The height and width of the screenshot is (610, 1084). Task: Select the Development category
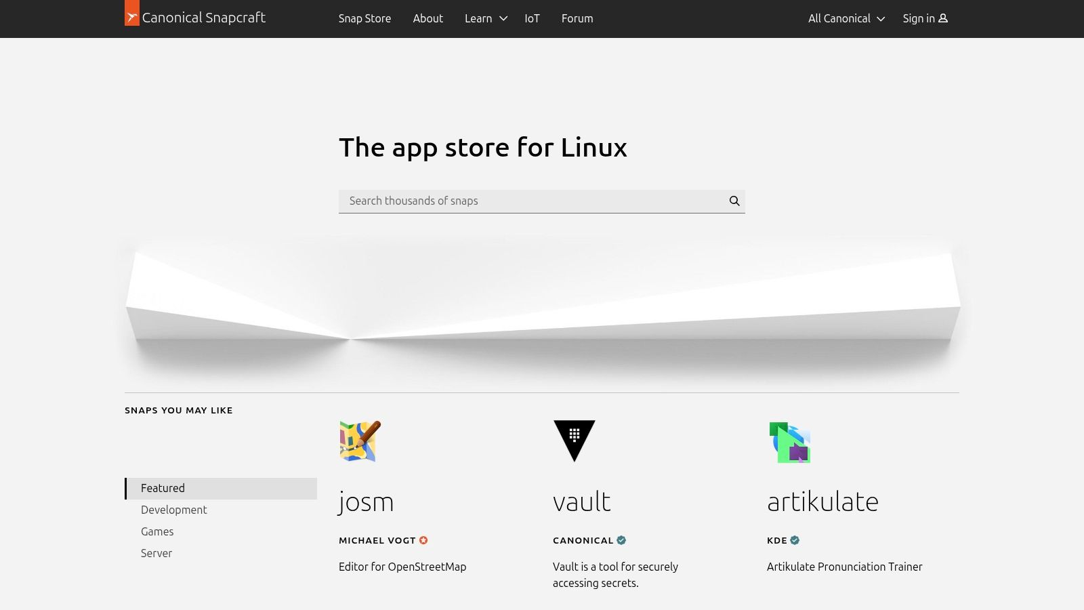(173, 510)
